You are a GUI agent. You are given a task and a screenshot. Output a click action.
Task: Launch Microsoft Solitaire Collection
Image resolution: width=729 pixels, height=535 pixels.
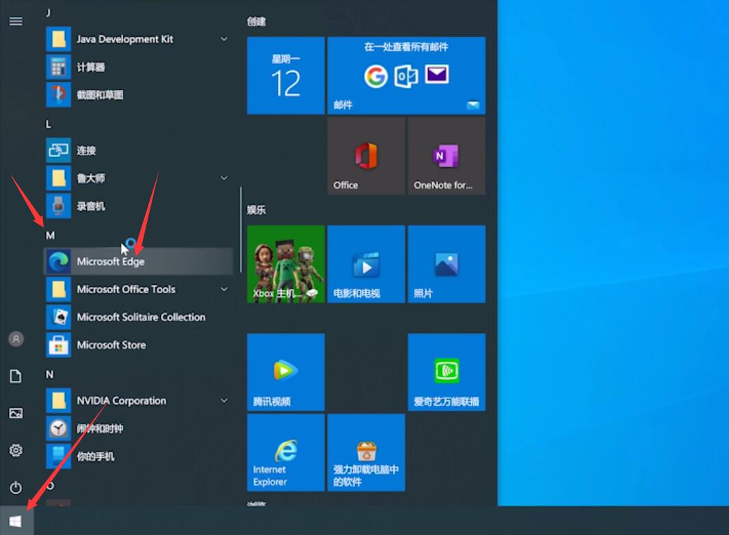pyautogui.click(x=139, y=317)
